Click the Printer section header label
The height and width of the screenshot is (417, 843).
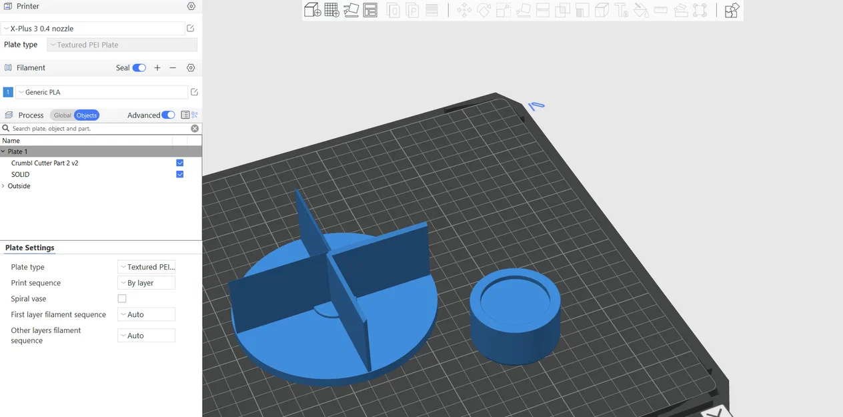coord(28,6)
